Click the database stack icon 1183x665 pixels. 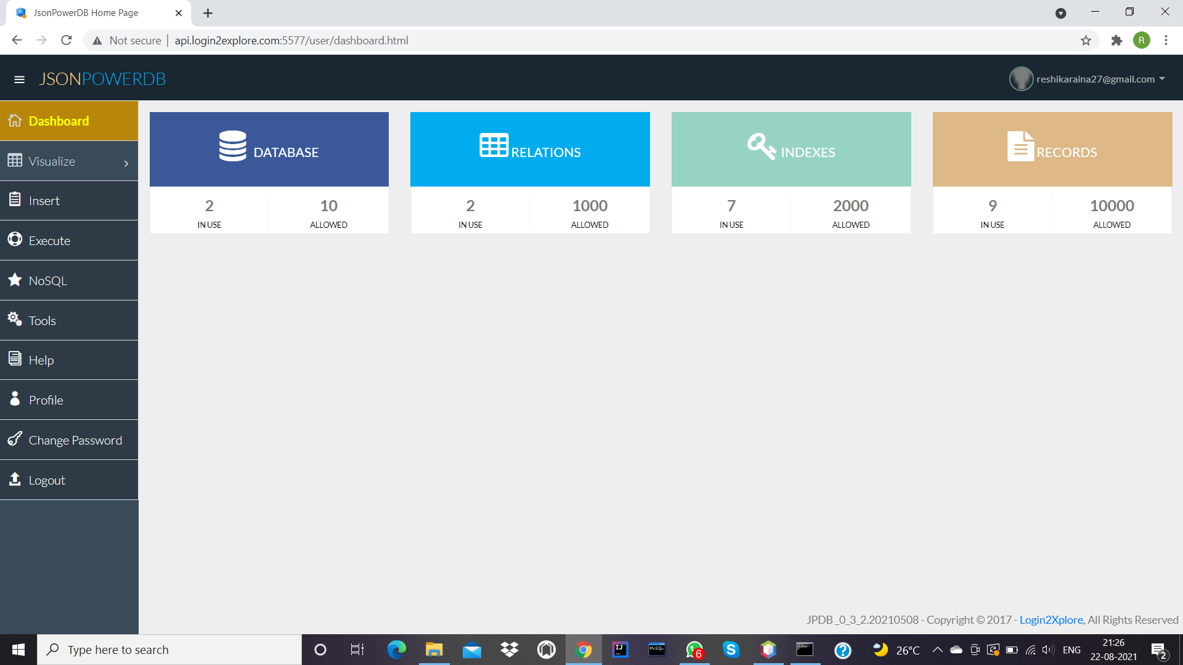(x=232, y=146)
